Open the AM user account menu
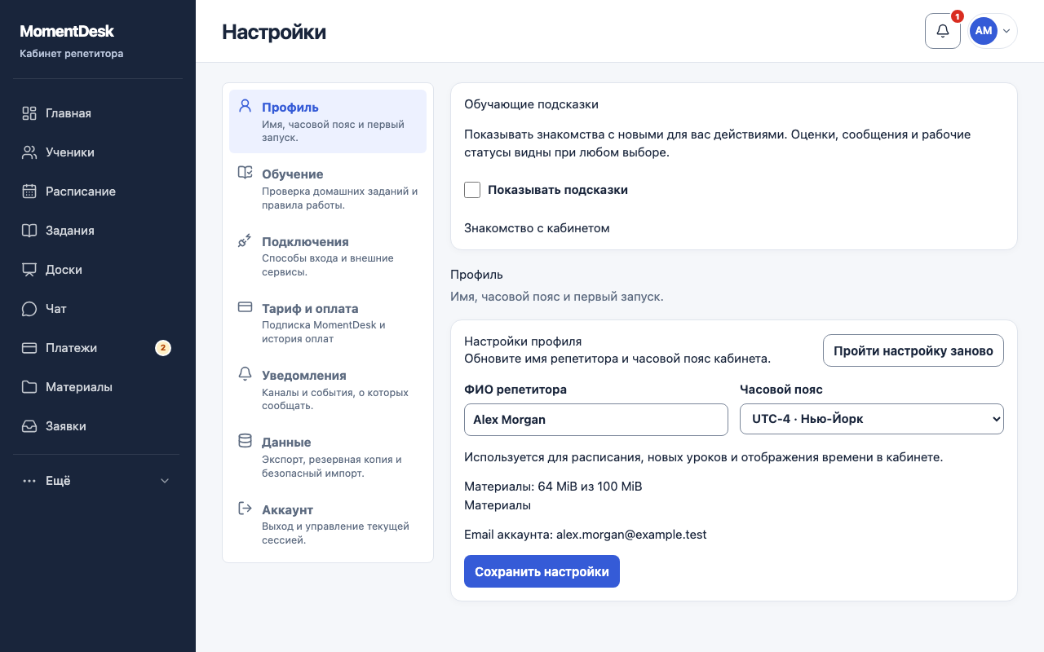Viewport: 1044px width, 652px height. tap(992, 31)
